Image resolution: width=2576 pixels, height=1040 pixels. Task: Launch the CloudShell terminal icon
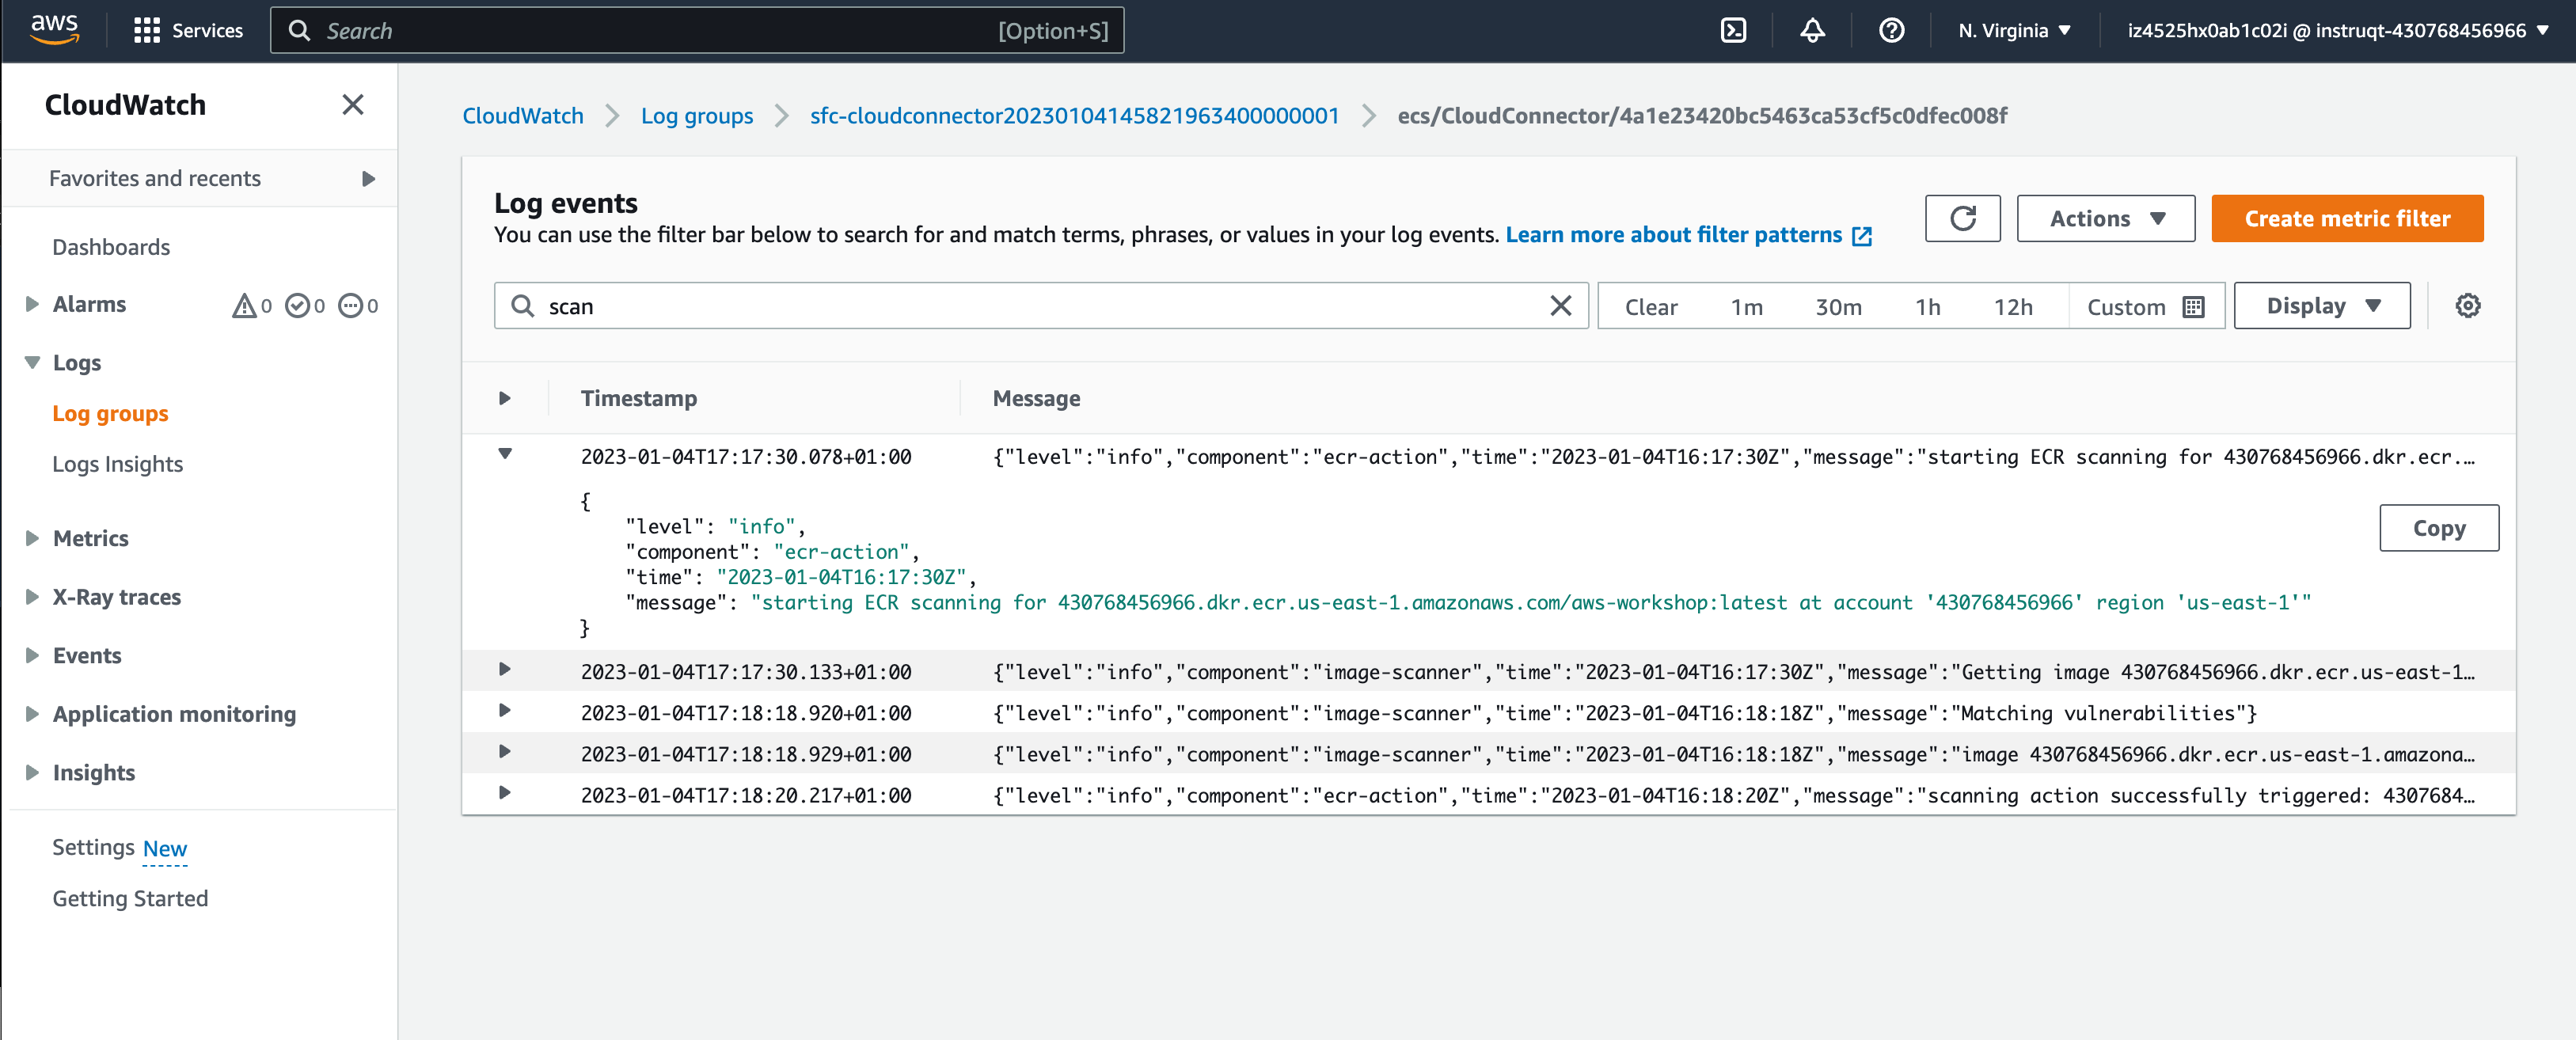(1733, 30)
